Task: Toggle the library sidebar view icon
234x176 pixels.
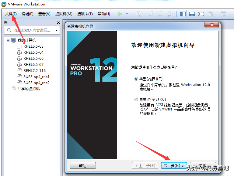Action: point(183,14)
